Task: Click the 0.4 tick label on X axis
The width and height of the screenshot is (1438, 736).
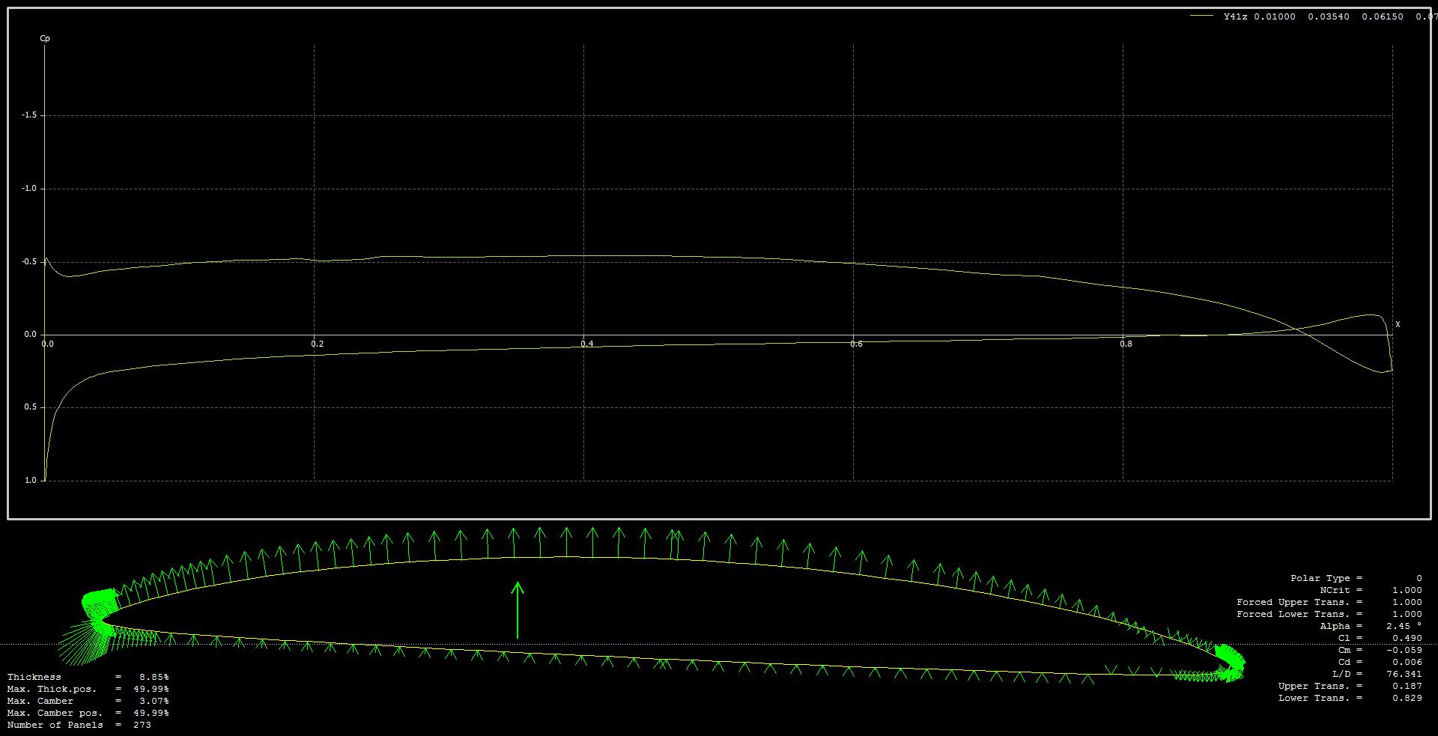Action: click(587, 344)
